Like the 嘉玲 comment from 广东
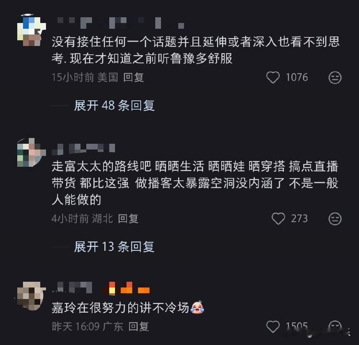This screenshot has width=359, height=345. coord(273,326)
